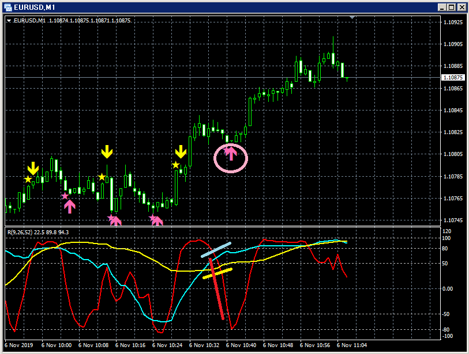Select the yellow down arrow before 10:00
The image size is (469, 354).
tap(33, 169)
